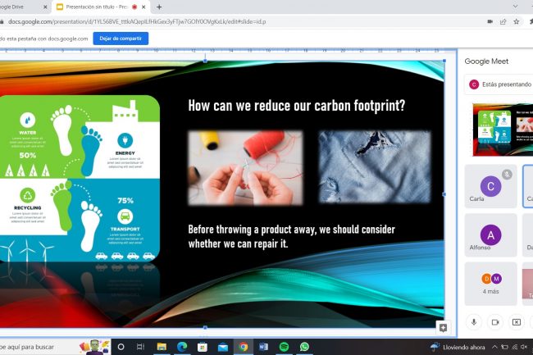
Task: Open Carla's participant tile
Action: [490, 186]
